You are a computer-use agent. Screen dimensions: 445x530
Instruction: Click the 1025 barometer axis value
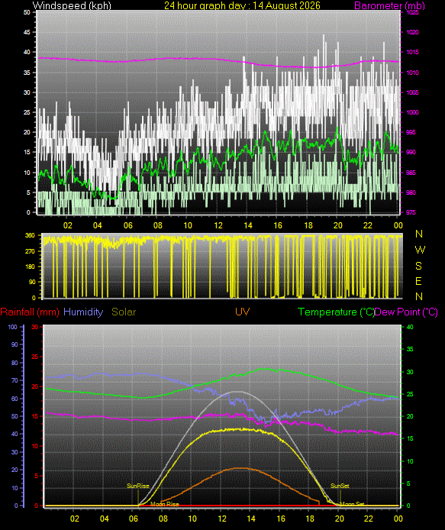(412, 12)
